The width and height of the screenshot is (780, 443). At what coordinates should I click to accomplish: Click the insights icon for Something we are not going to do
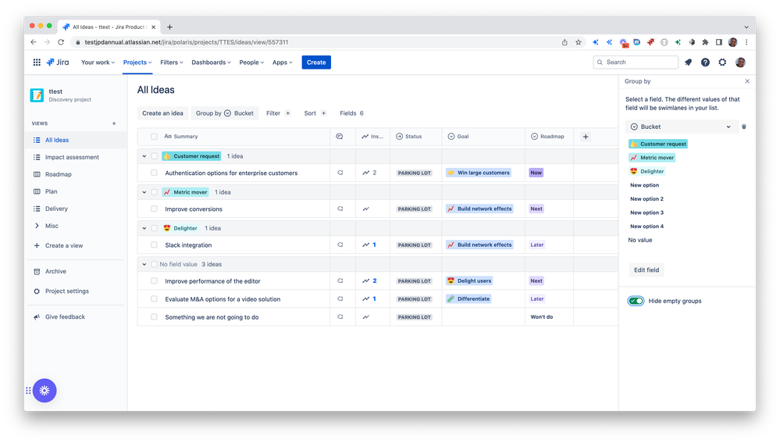[x=365, y=317]
